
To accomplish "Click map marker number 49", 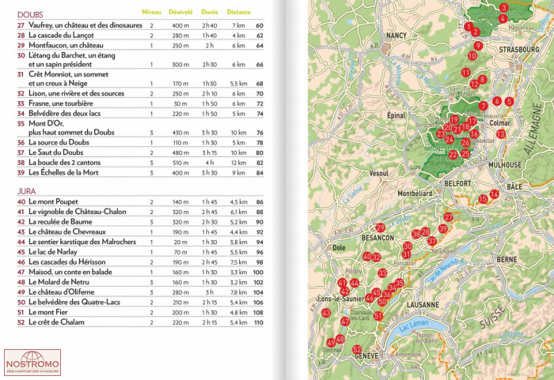I will (331, 343).
